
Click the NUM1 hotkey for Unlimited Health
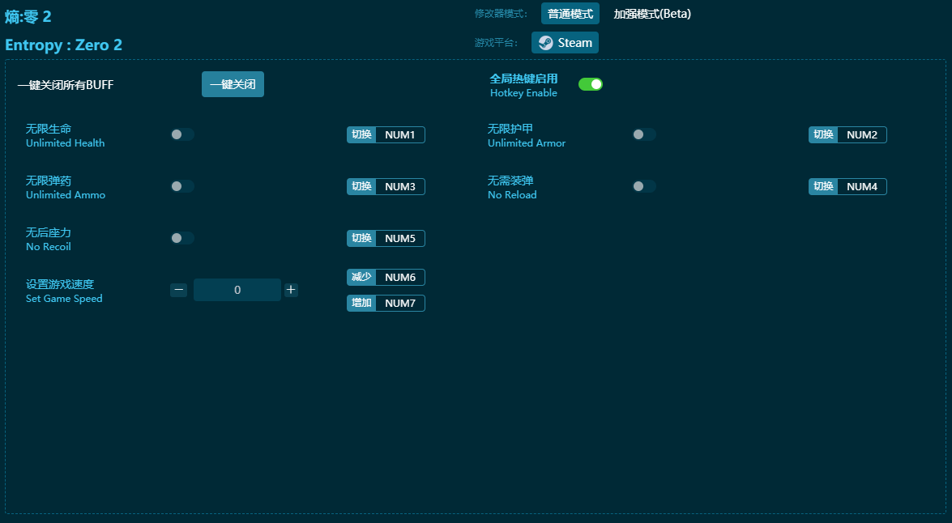click(x=399, y=135)
